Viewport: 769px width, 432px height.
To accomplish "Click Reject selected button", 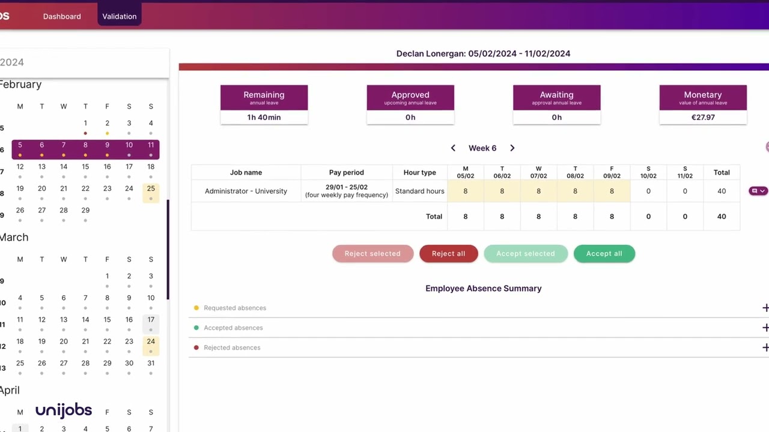I will (372, 254).
